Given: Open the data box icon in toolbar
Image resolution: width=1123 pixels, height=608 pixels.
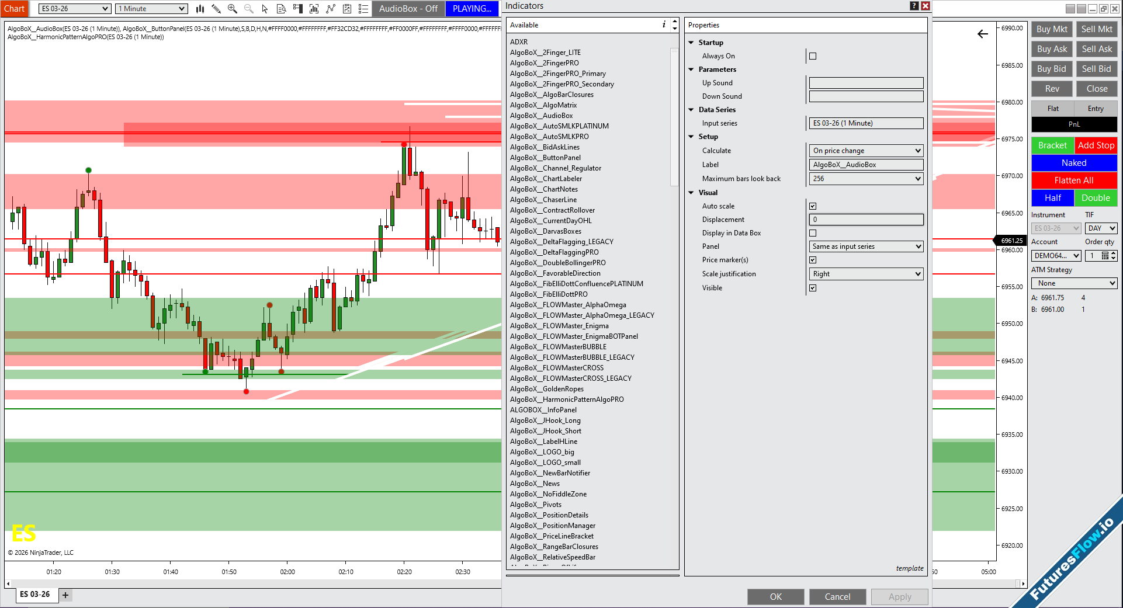Looking at the screenshot, I should [x=281, y=9].
